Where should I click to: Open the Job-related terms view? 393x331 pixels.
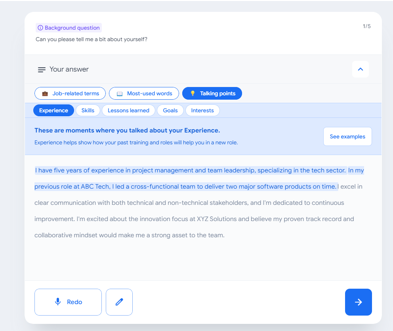(70, 93)
